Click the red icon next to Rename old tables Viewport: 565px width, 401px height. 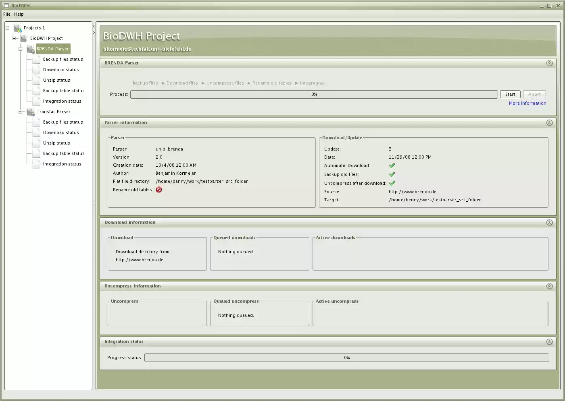[158, 190]
